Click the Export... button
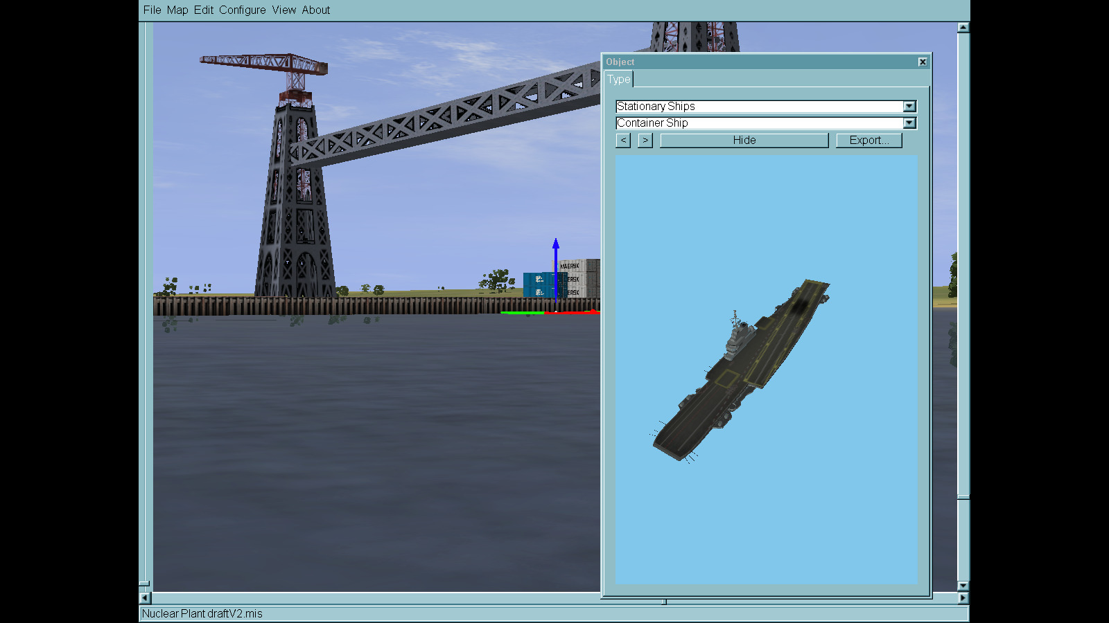The image size is (1109, 623). [x=869, y=140]
